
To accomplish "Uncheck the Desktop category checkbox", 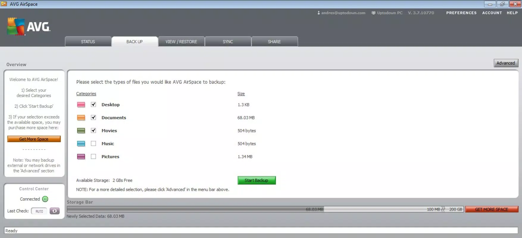I will 93,104.
